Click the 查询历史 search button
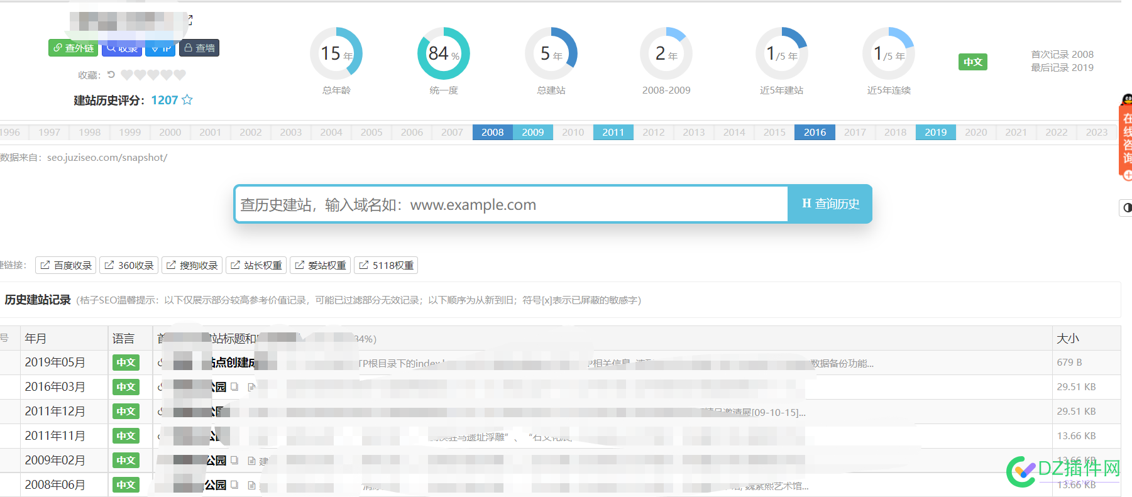The image size is (1132, 497). click(x=830, y=204)
